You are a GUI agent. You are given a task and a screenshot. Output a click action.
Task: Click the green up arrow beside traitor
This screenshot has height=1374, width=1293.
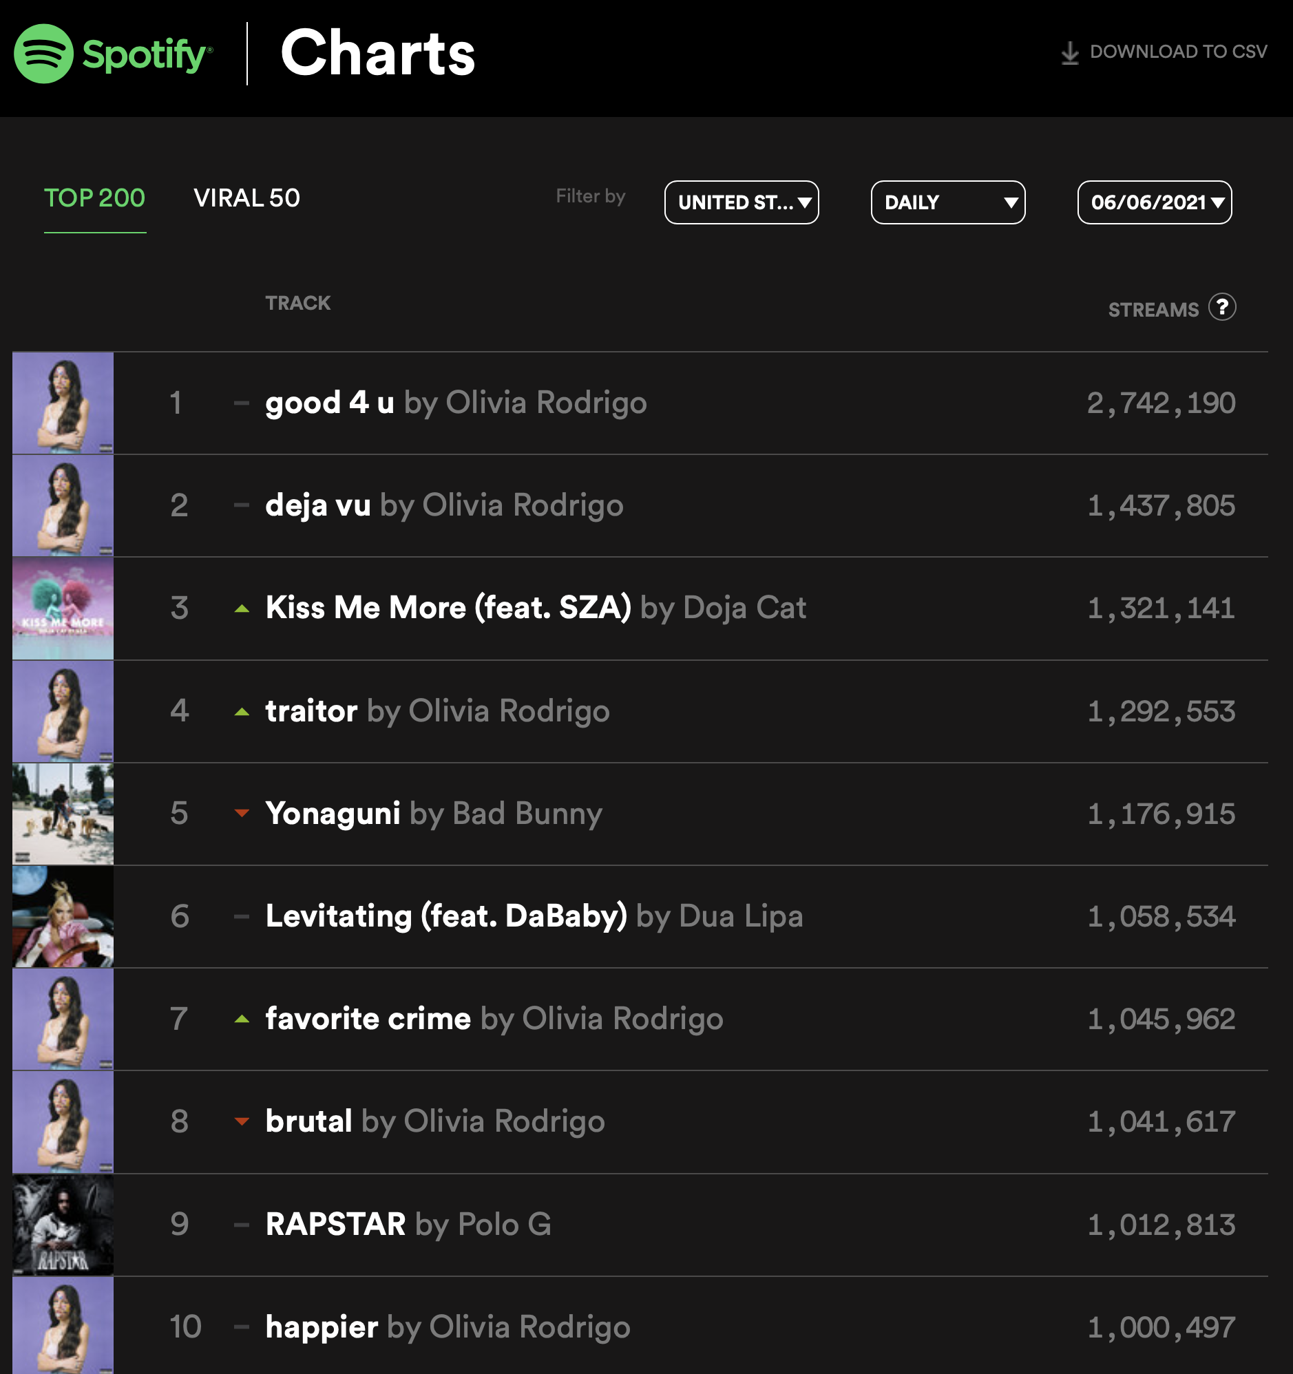click(x=241, y=712)
